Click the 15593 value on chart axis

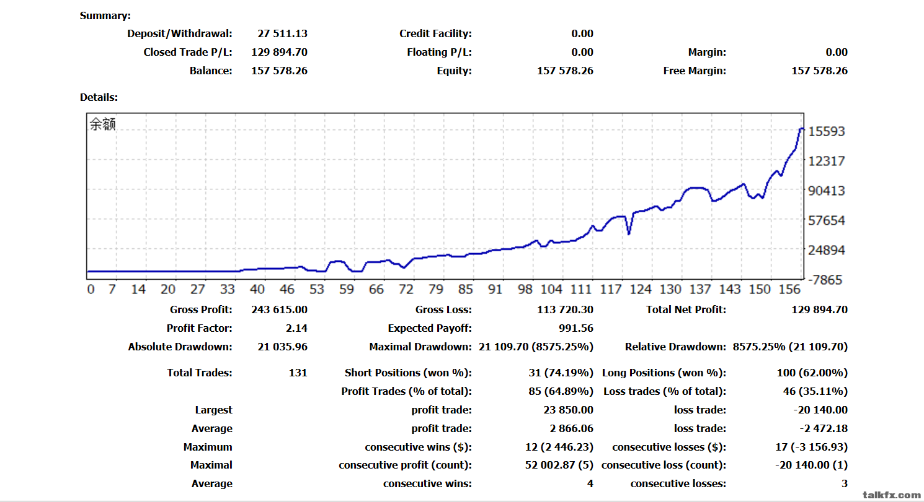[x=827, y=131]
